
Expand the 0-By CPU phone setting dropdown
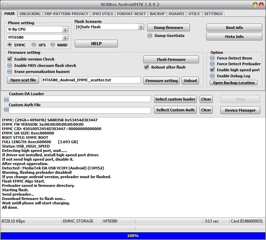point(65,29)
